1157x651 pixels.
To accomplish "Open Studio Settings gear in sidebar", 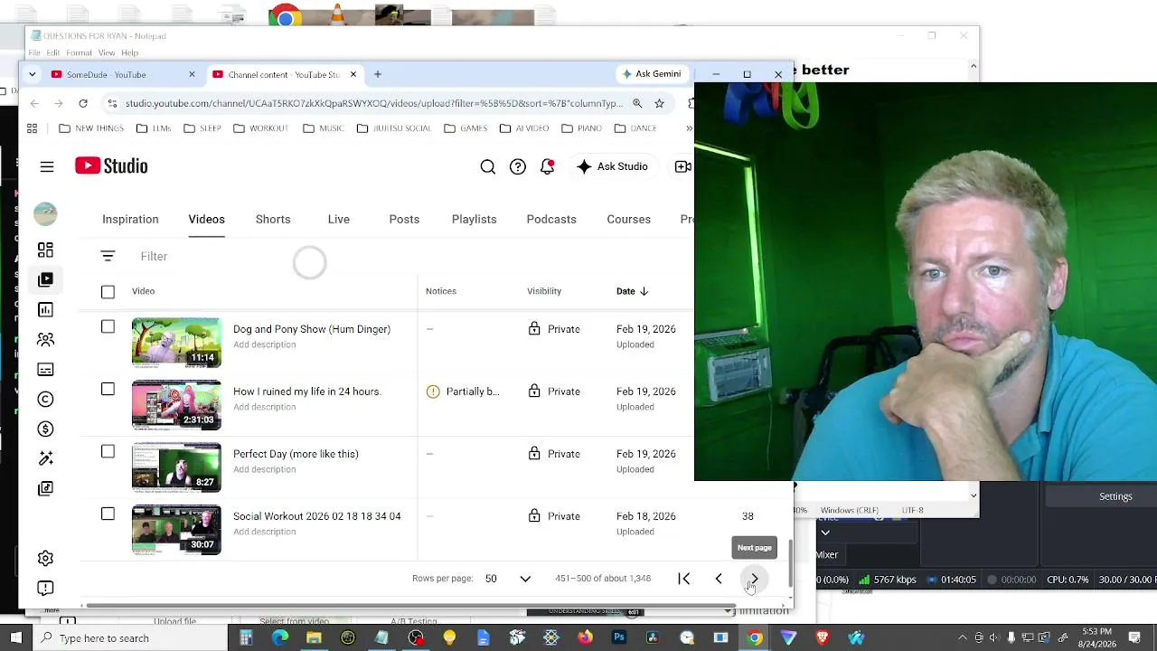I will (x=45, y=558).
